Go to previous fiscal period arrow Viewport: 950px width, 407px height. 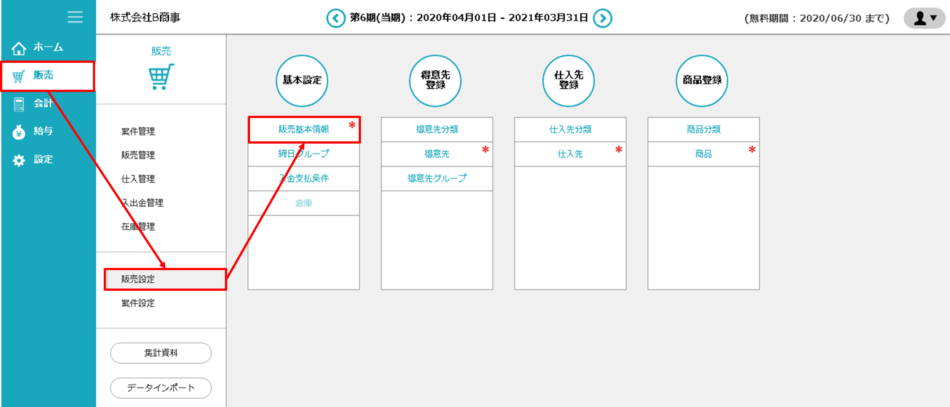335,18
